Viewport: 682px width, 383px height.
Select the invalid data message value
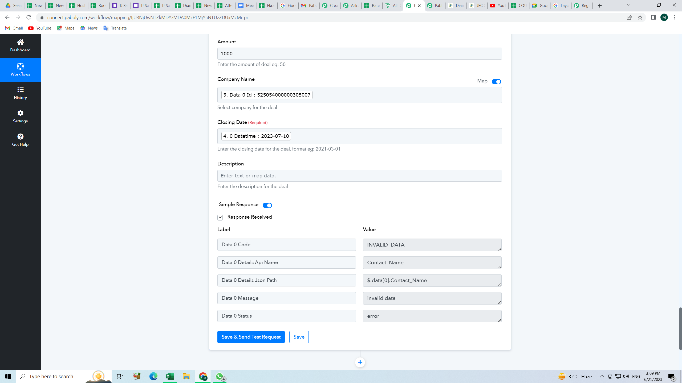(x=432, y=298)
